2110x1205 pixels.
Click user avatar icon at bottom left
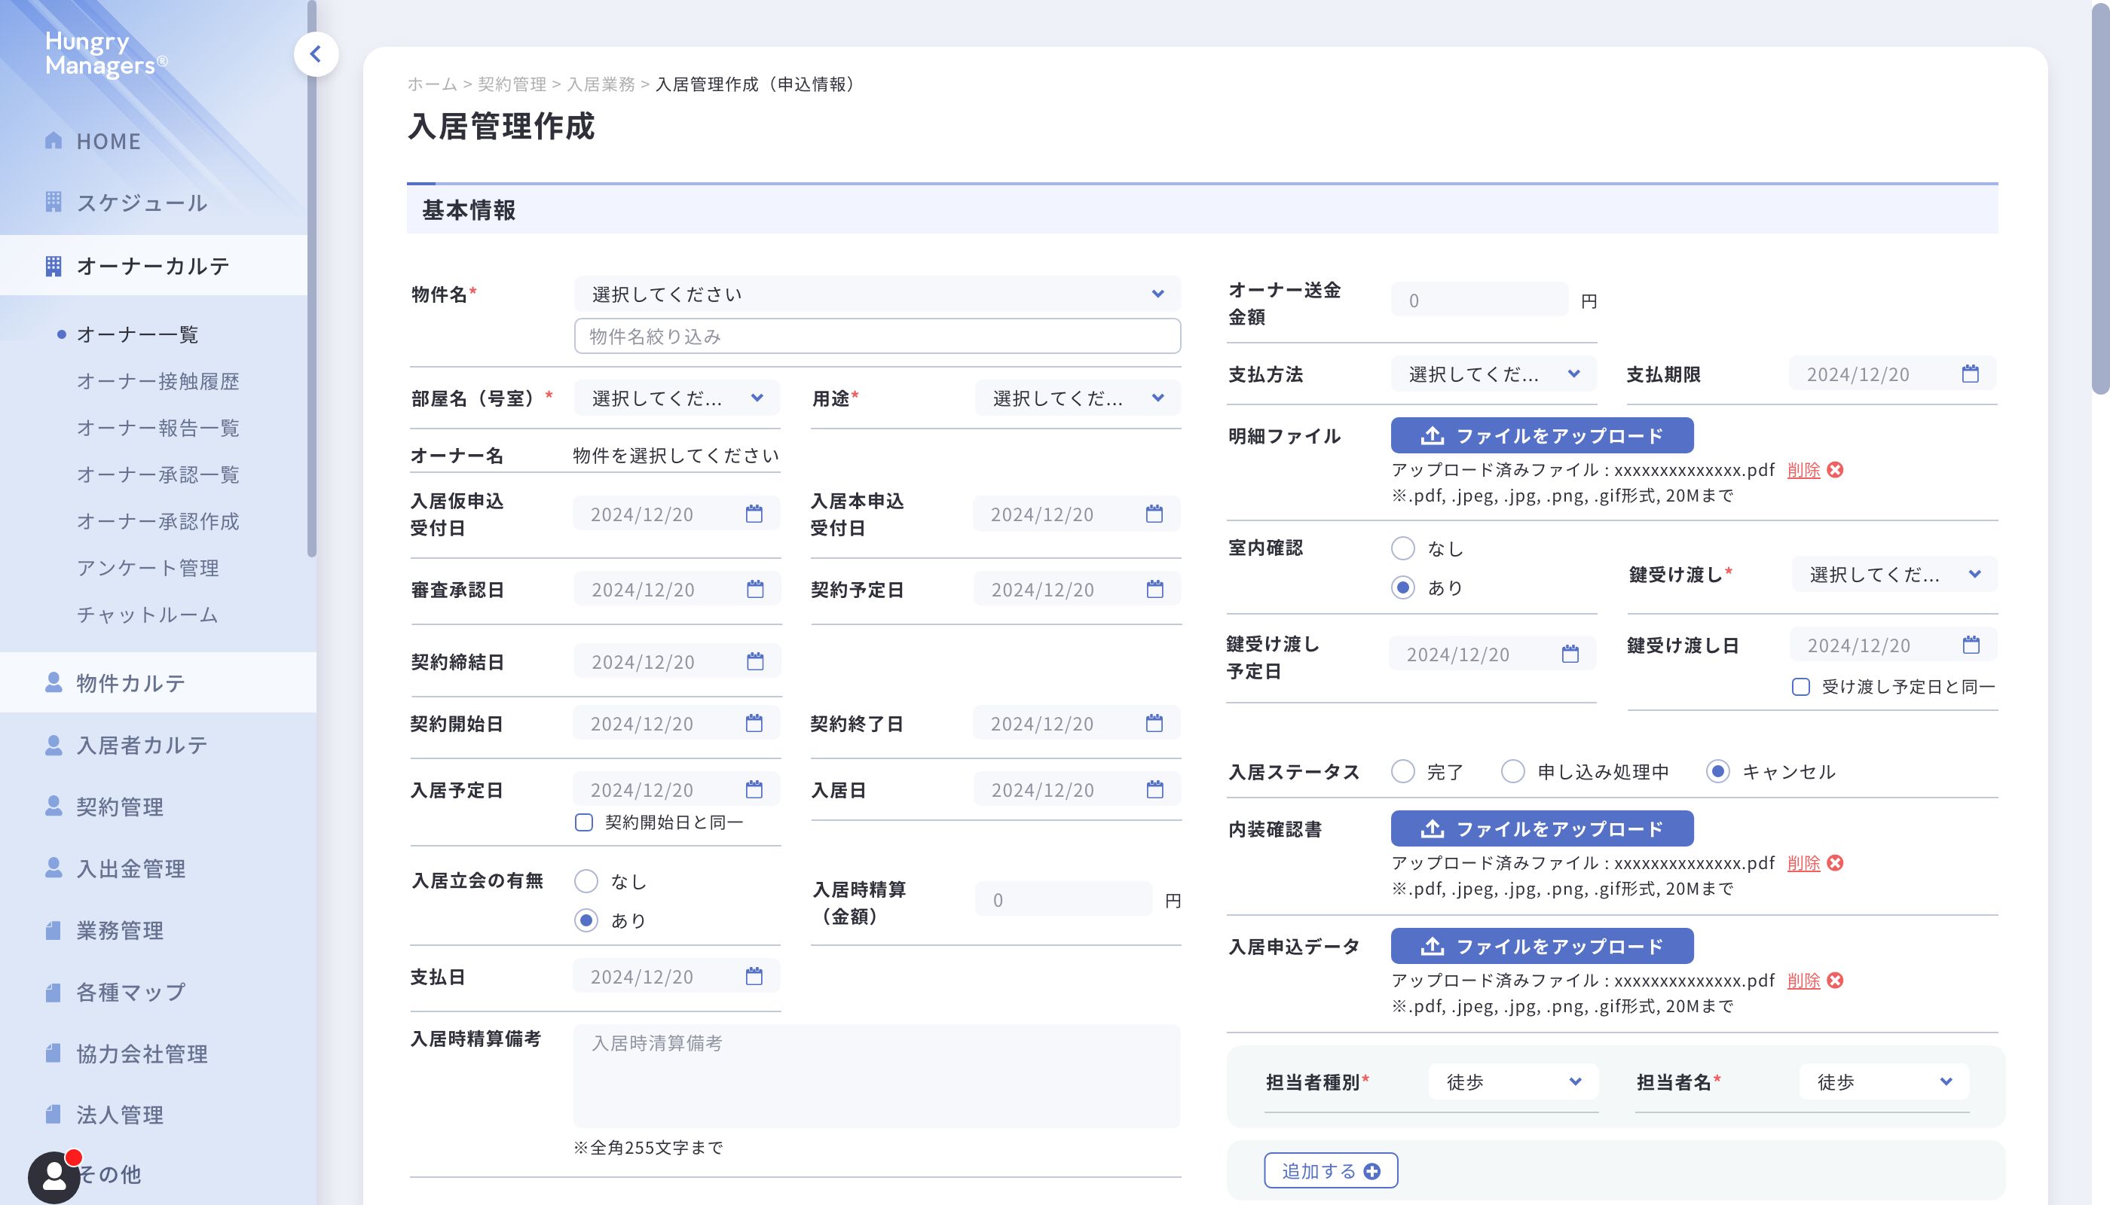coord(54,1176)
